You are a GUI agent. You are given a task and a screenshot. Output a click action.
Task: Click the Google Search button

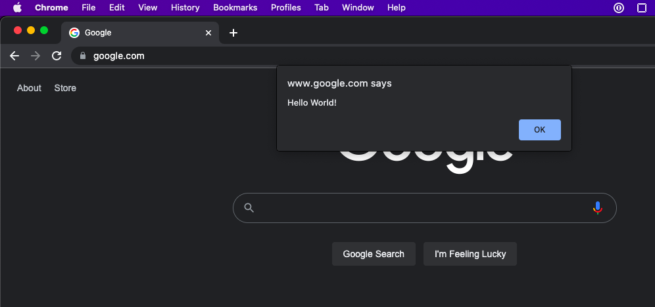coord(374,254)
